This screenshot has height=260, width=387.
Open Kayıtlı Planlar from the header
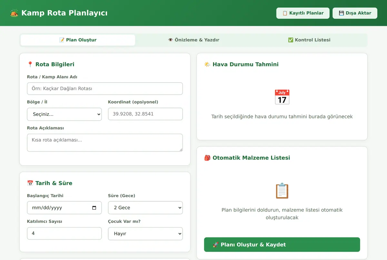(x=303, y=13)
